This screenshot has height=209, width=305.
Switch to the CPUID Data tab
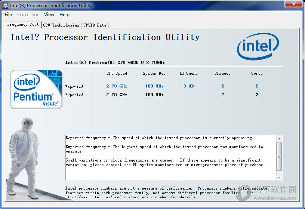point(95,25)
